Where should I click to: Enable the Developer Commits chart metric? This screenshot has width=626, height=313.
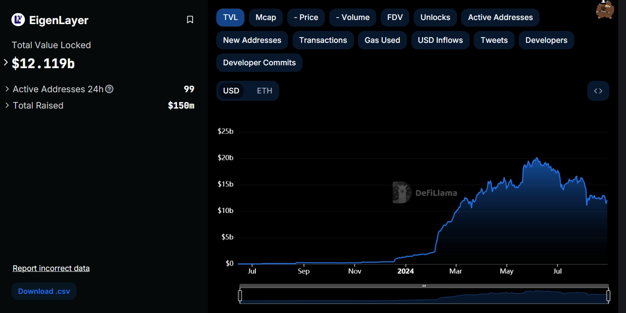click(259, 63)
